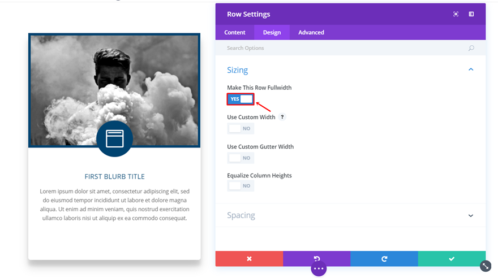Click the snap modal to sidebar icon

pyautogui.click(x=471, y=14)
